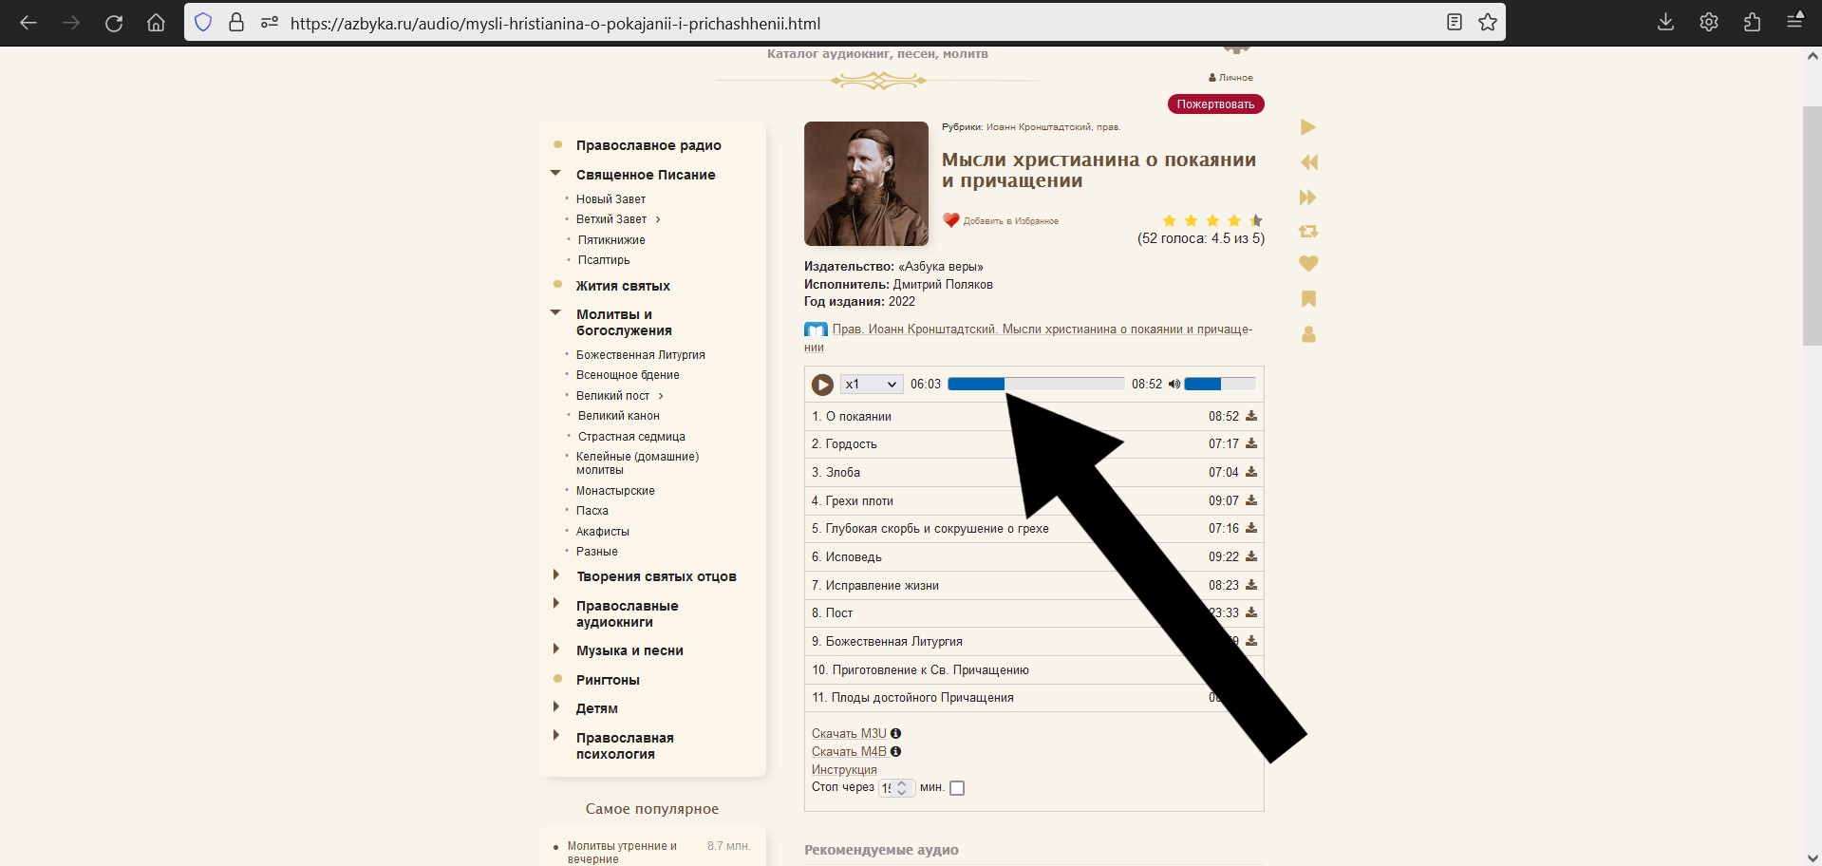Collapse the 'Священное Писание' section

tap(555, 174)
